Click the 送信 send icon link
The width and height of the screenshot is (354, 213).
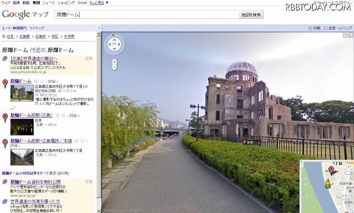pos(330,28)
